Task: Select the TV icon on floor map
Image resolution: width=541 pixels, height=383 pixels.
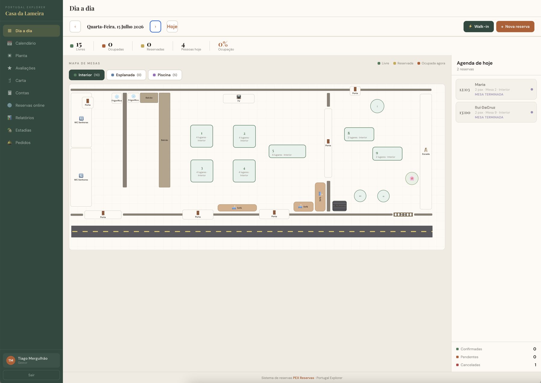Action: [239, 97]
